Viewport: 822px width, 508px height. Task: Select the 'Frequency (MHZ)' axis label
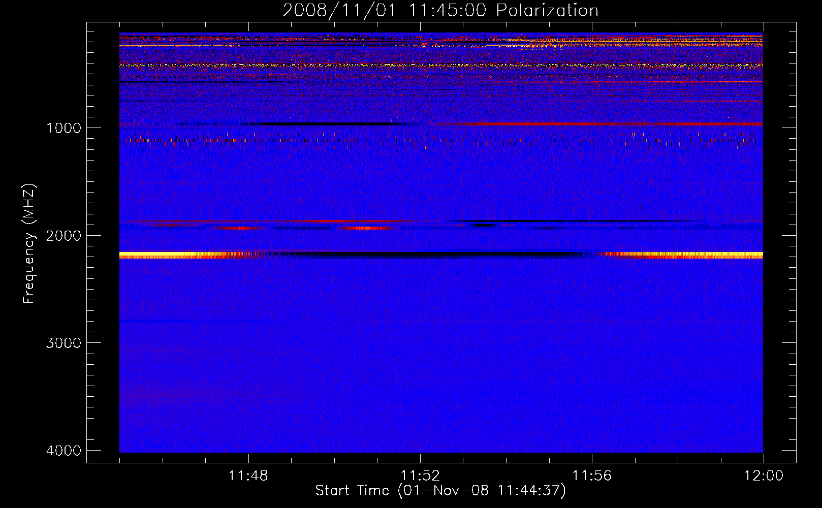click(29, 244)
